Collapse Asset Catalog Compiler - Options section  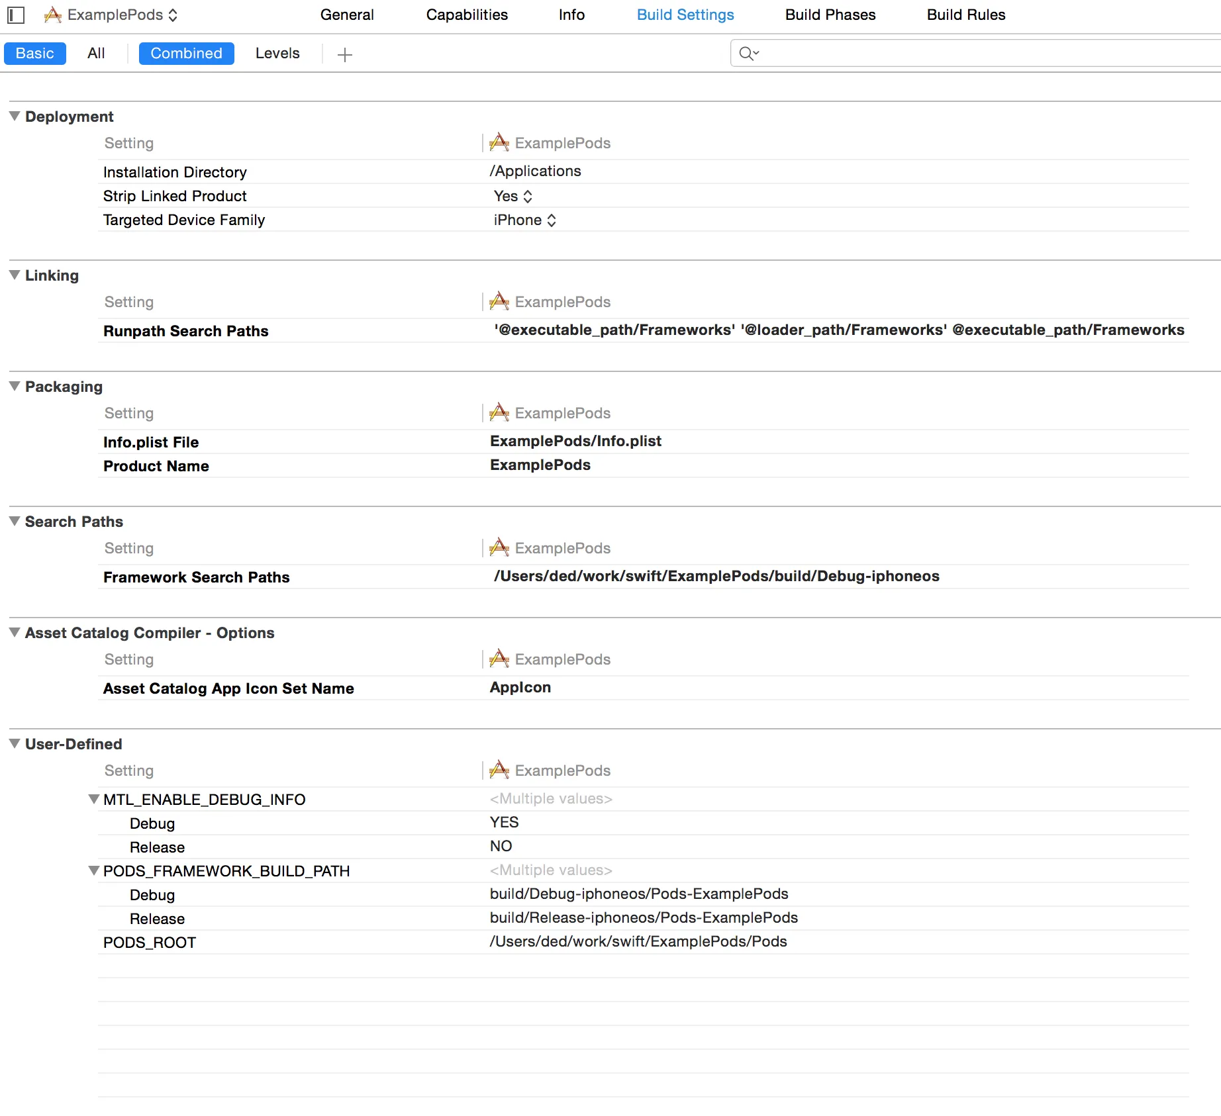point(15,633)
